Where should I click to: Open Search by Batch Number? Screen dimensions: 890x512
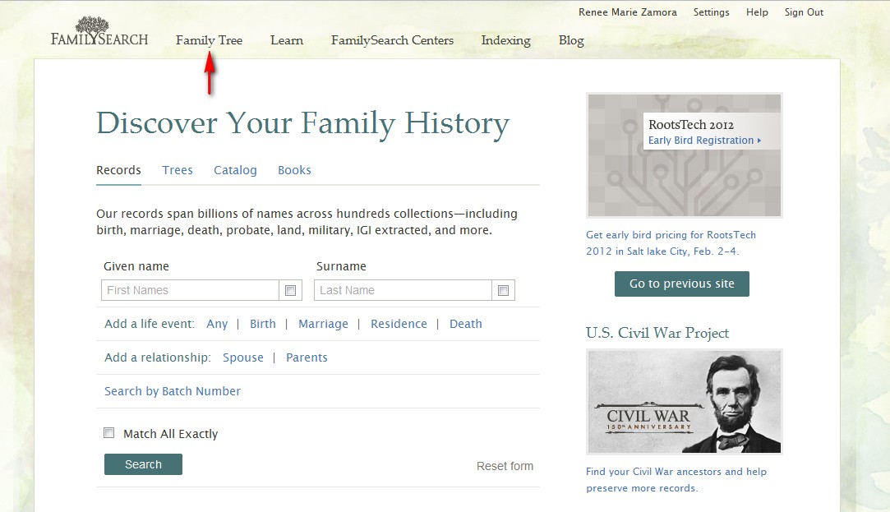[x=173, y=391]
